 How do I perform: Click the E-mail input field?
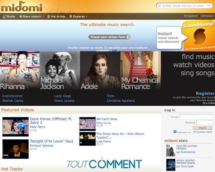point(196,117)
